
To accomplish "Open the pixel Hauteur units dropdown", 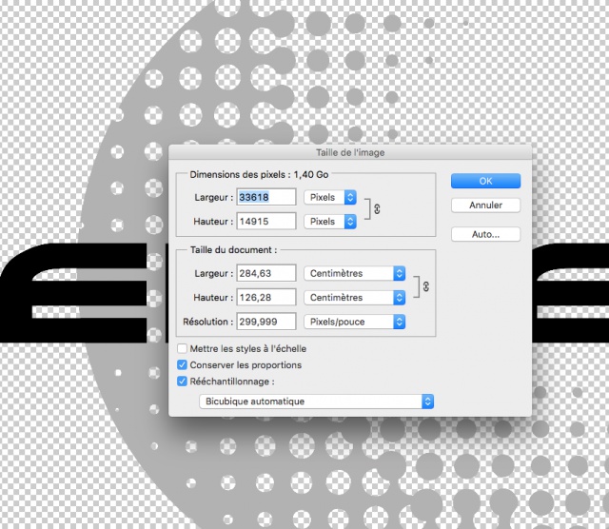I will click(x=329, y=222).
